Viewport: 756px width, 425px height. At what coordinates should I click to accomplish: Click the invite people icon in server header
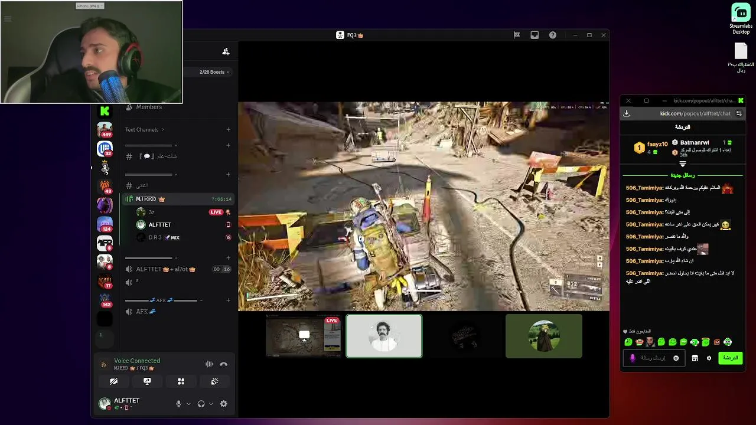(x=226, y=51)
